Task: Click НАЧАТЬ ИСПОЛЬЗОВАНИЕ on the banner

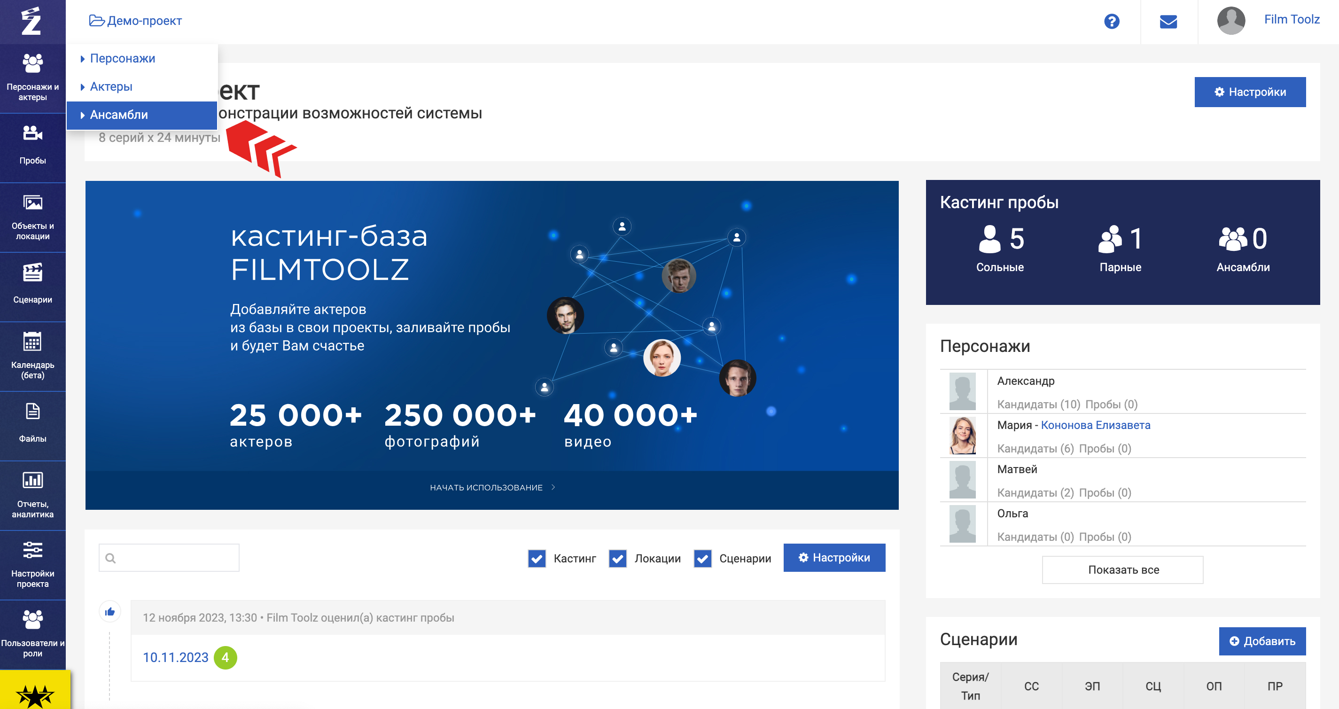Action: [492, 488]
